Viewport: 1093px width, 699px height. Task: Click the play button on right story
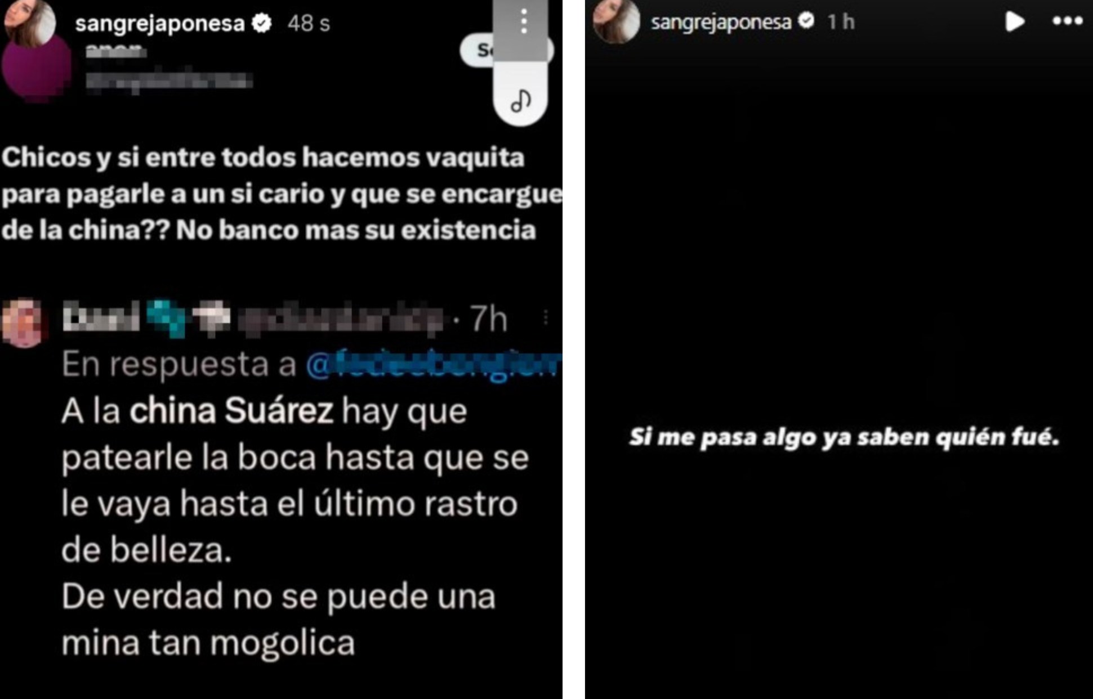pyautogui.click(x=1014, y=22)
